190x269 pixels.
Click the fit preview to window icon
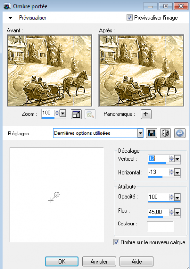(x=76, y=114)
